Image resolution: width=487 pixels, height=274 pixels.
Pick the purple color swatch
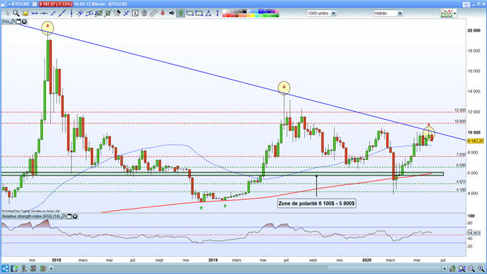pyautogui.click(x=273, y=11)
